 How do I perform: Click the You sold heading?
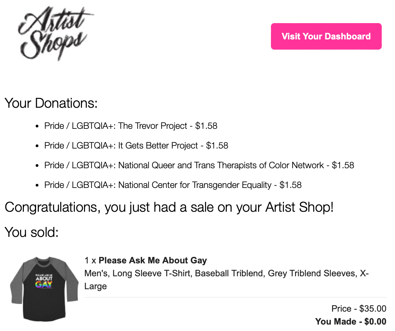click(32, 232)
